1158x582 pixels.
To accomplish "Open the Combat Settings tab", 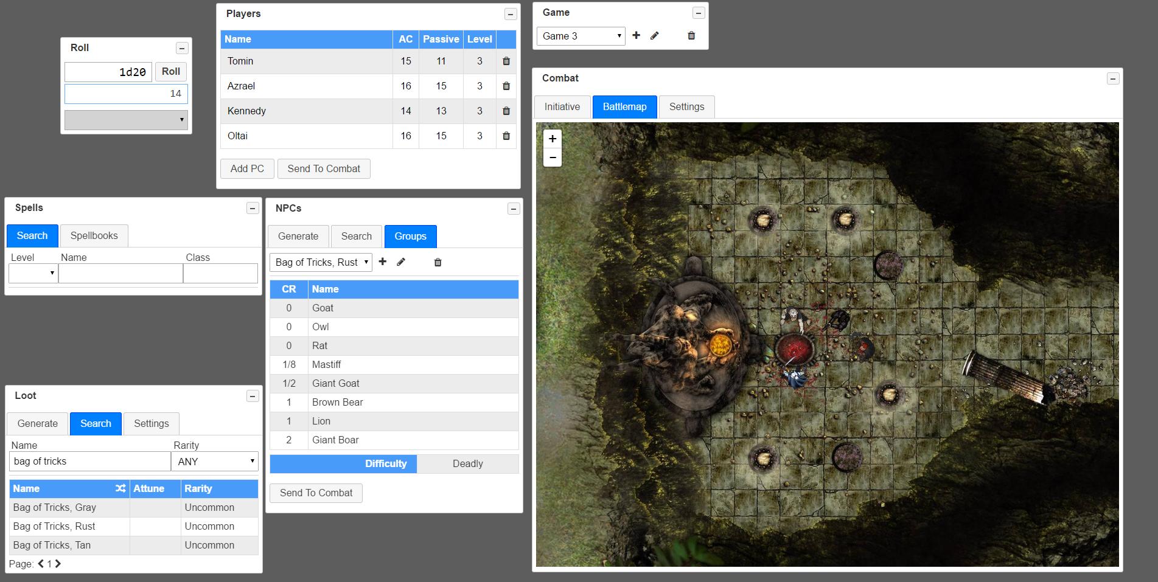I will [686, 107].
